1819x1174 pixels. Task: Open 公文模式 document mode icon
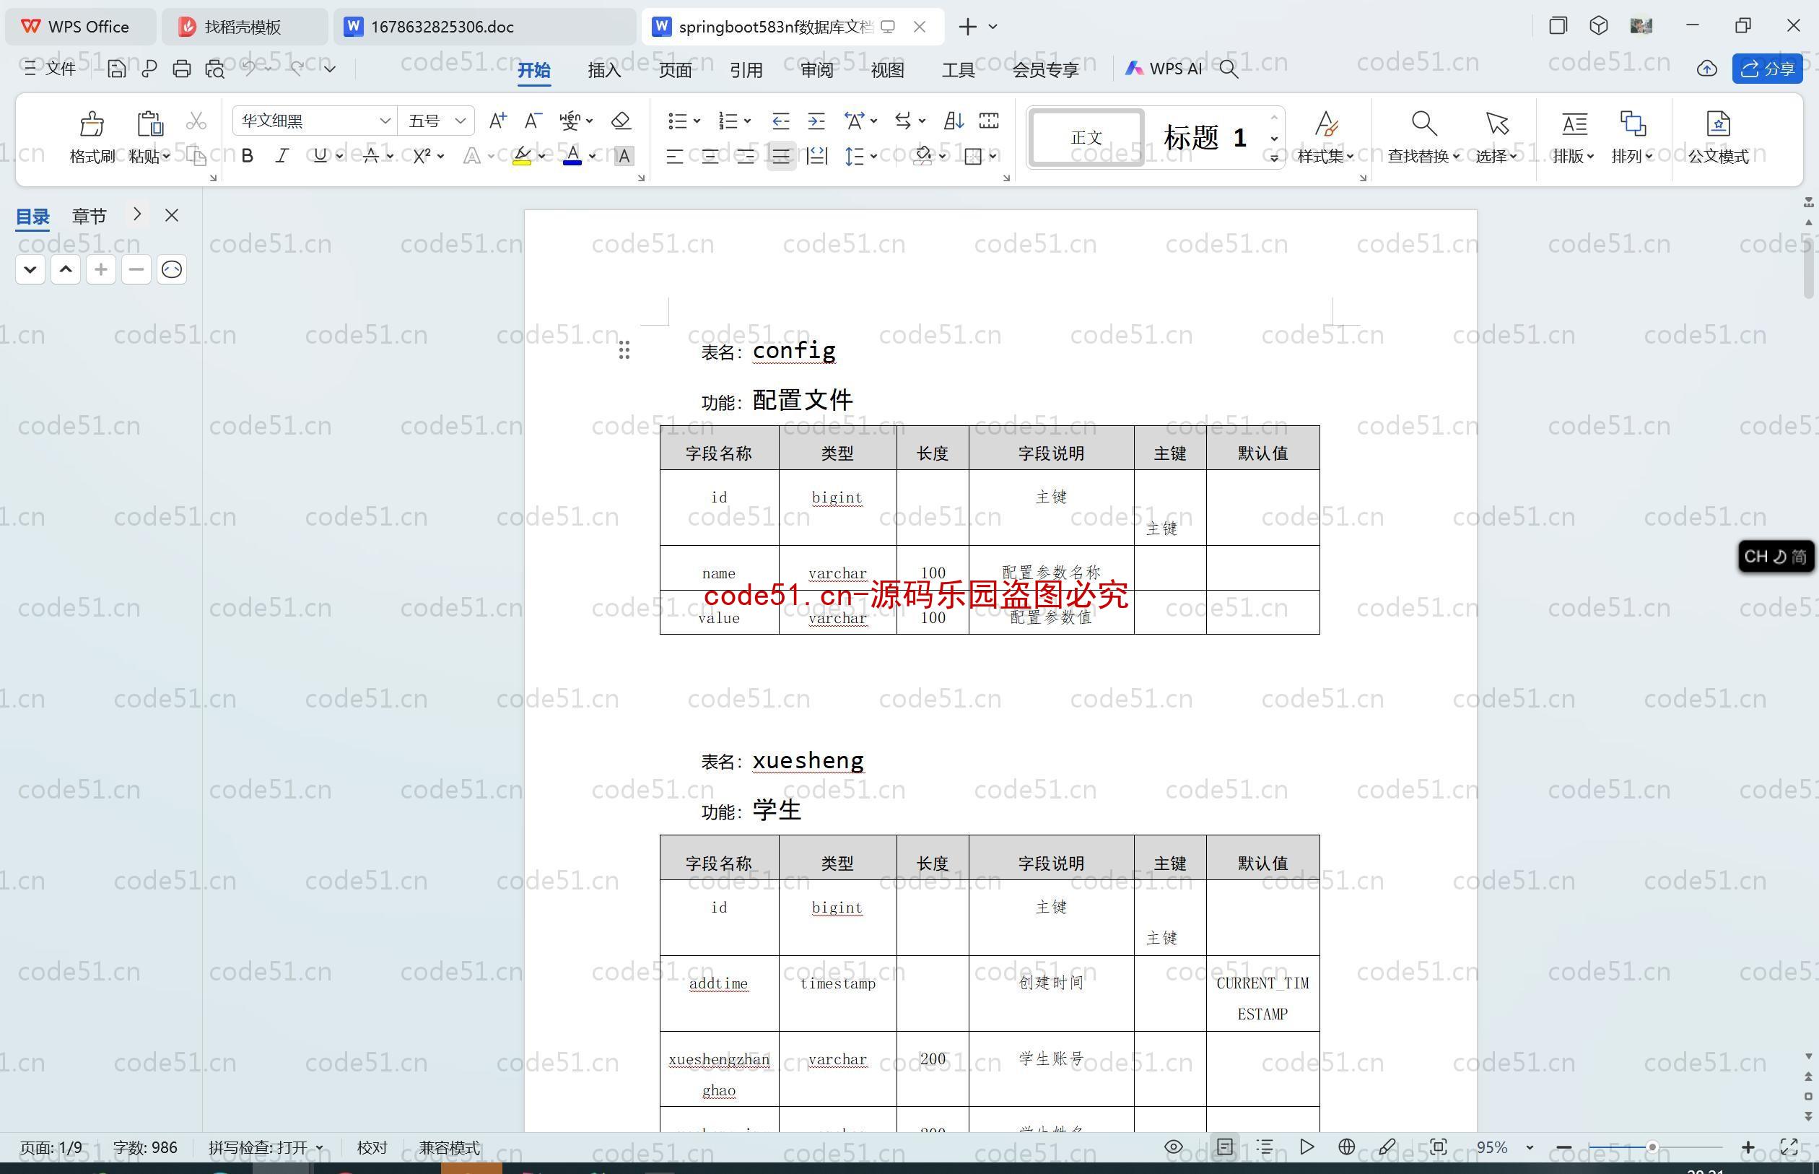[1719, 123]
